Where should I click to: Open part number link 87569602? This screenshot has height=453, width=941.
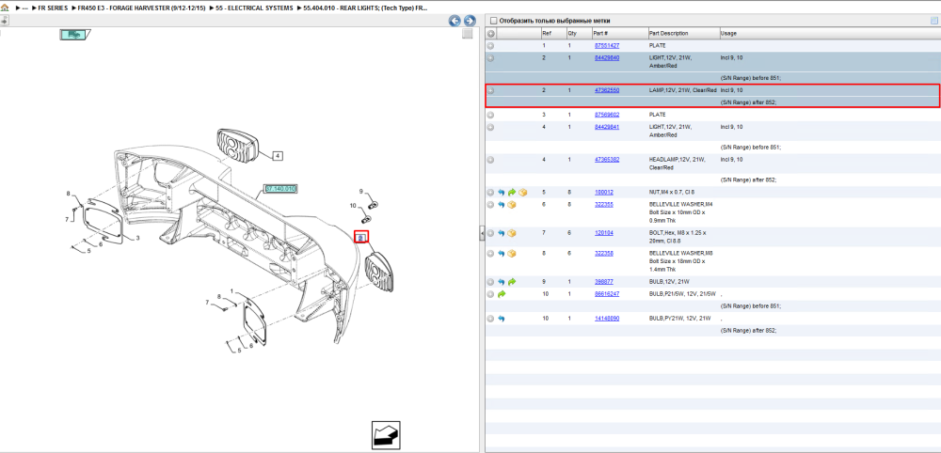pos(607,115)
